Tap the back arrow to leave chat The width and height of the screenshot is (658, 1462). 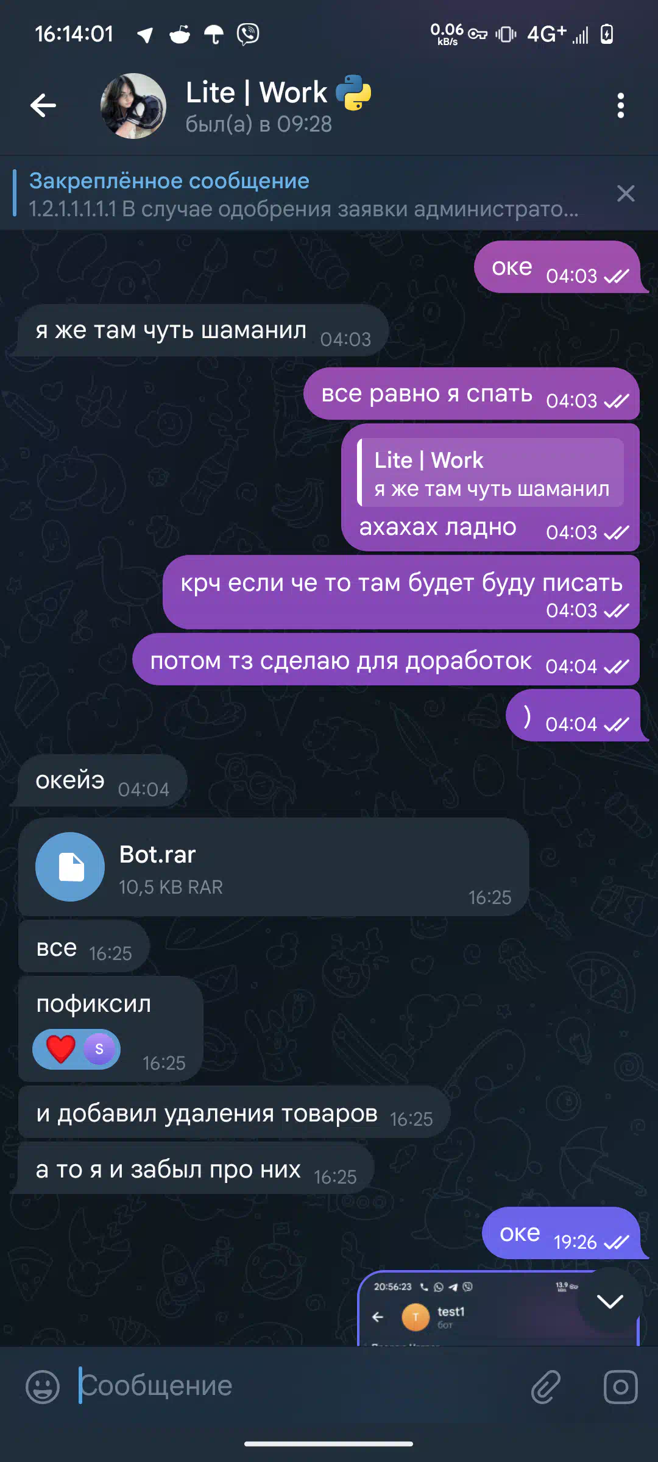43,106
